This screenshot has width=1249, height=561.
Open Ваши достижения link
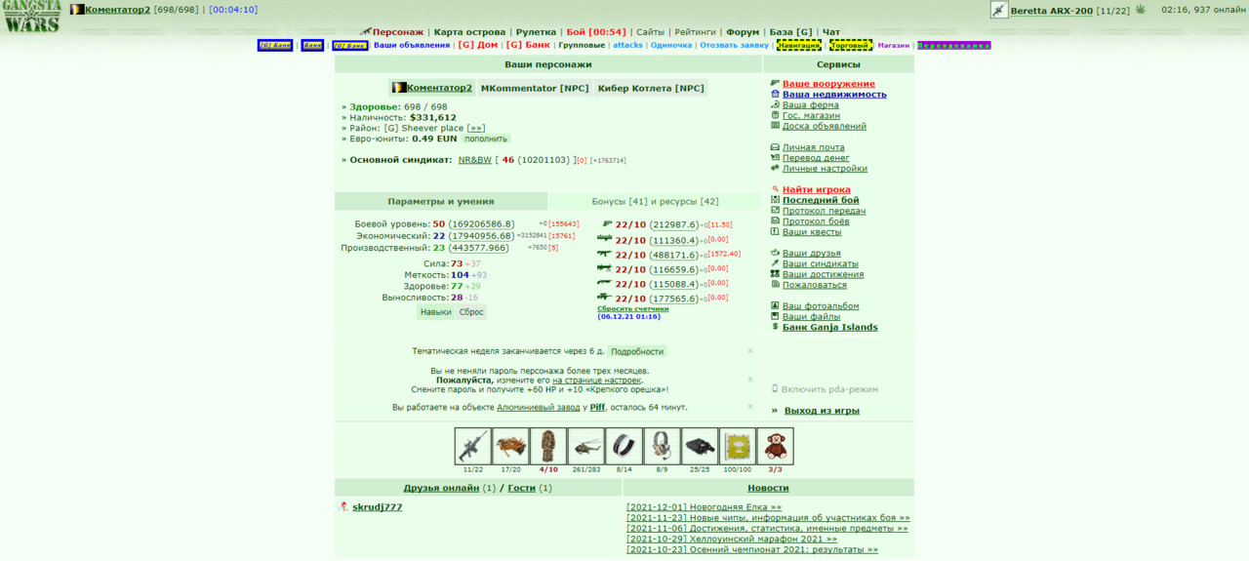tap(823, 274)
